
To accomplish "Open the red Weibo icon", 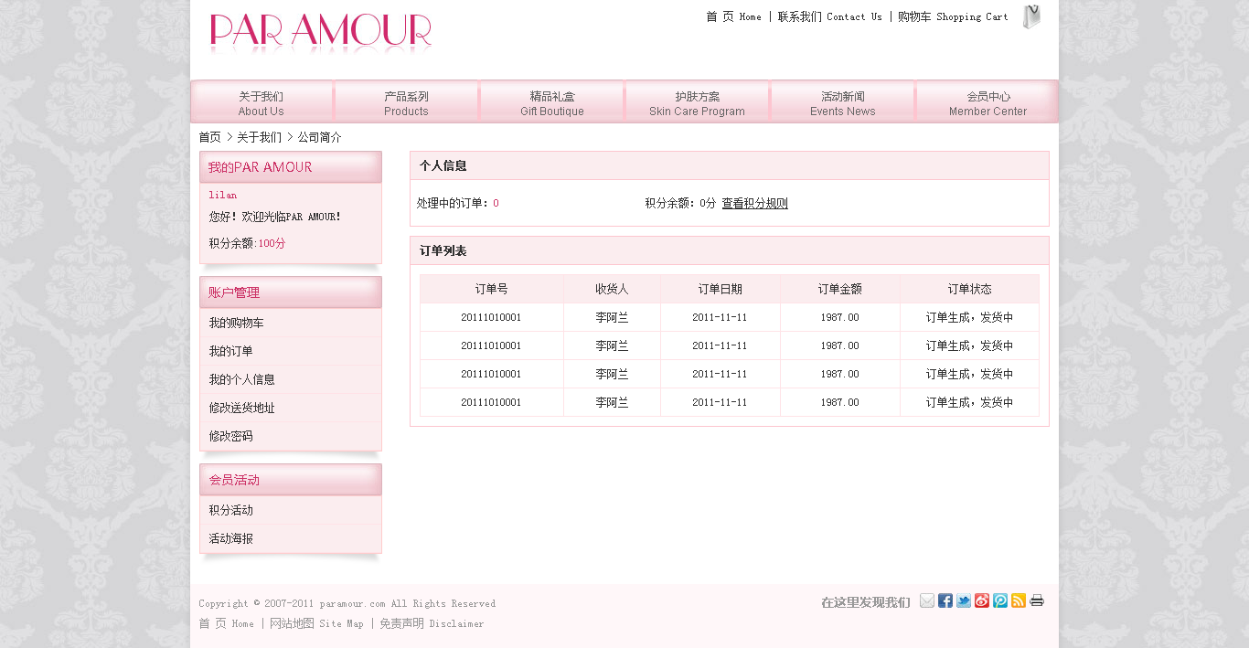I will (982, 600).
